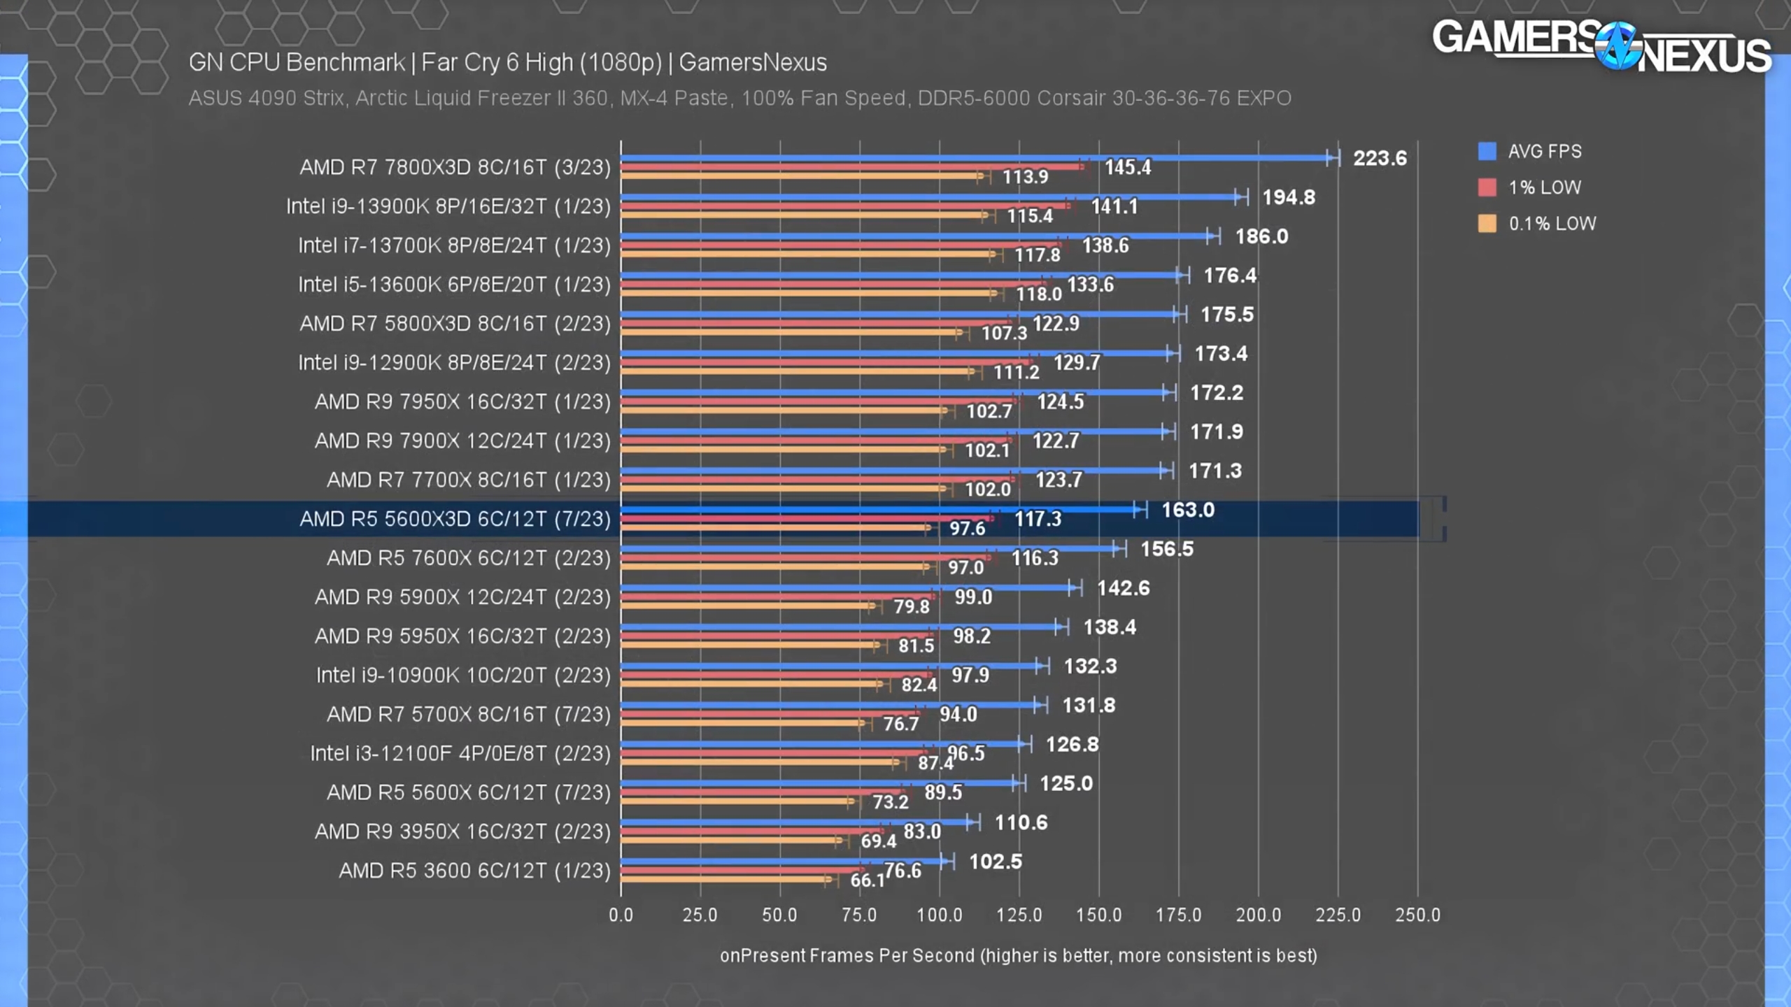Click the blue AVG FPS legend swatch
The height and width of the screenshot is (1007, 1791).
pyautogui.click(x=1487, y=151)
